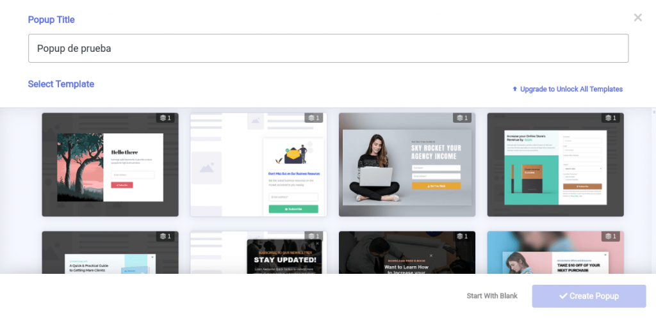Click the Select Template heading
The width and height of the screenshot is (656, 318).
click(x=61, y=84)
